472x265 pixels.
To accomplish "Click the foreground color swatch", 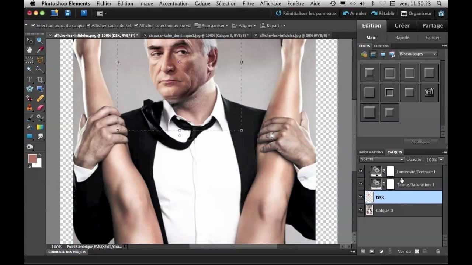I will 32,159.
